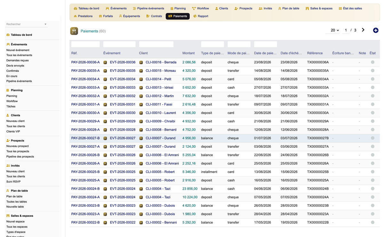Open the Forfaits tab
The width and height of the screenshot is (384, 237).
[106, 16]
